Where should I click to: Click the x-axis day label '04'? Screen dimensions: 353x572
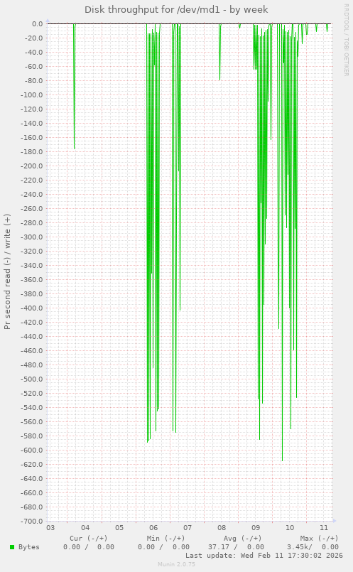tap(85, 528)
